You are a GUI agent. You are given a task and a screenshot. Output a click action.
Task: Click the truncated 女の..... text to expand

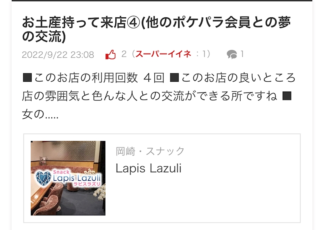tap(40, 114)
